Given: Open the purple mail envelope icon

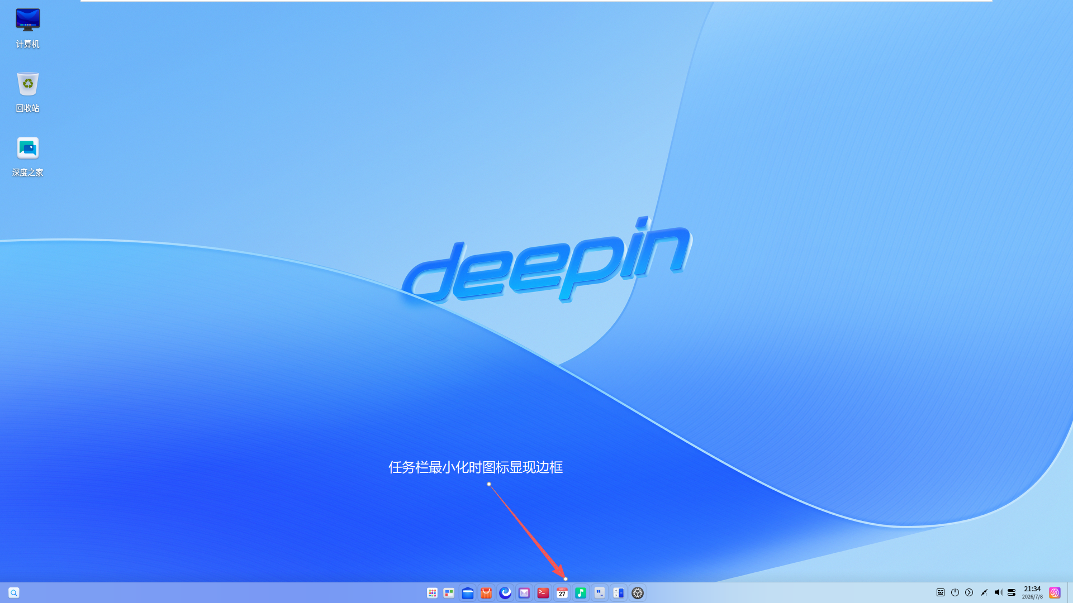Looking at the screenshot, I should [524, 593].
